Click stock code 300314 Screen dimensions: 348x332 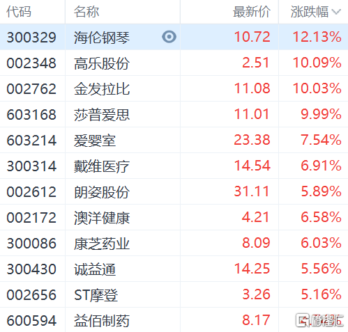click(x=31, y=166)
